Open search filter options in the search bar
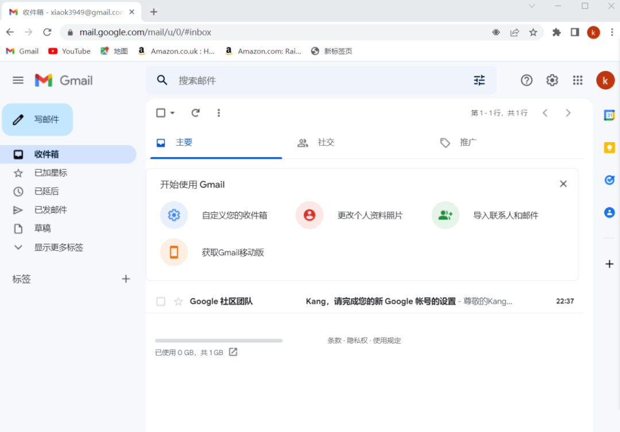The image size is (620, 432). (x=479, y=80)
